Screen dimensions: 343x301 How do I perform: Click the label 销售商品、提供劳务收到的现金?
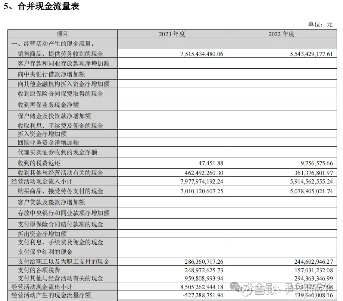[60, 54]
